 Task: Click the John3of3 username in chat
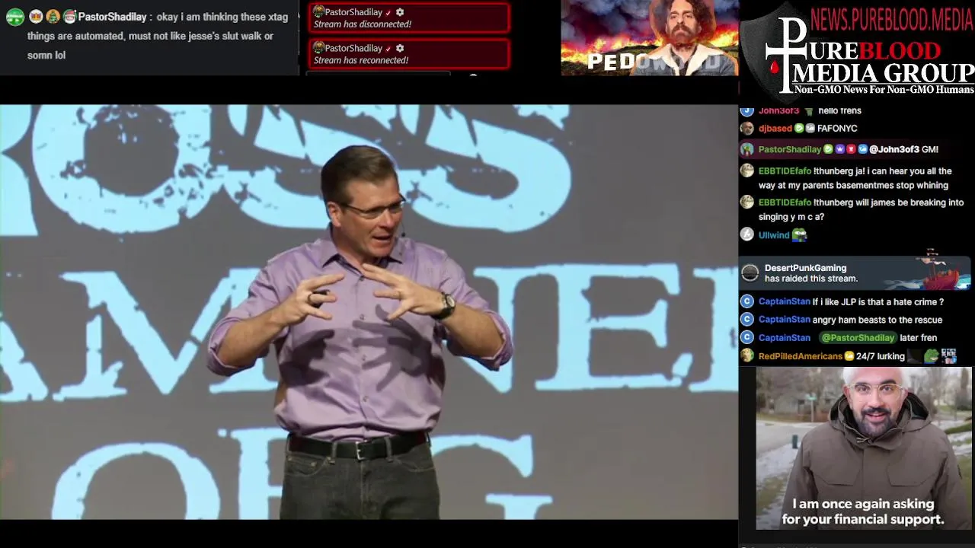click(x=779, y=110)
